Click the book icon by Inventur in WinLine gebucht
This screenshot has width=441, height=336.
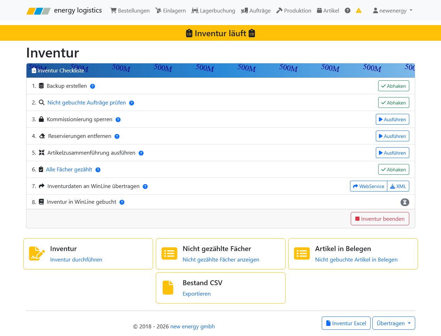tap(41, 202)
